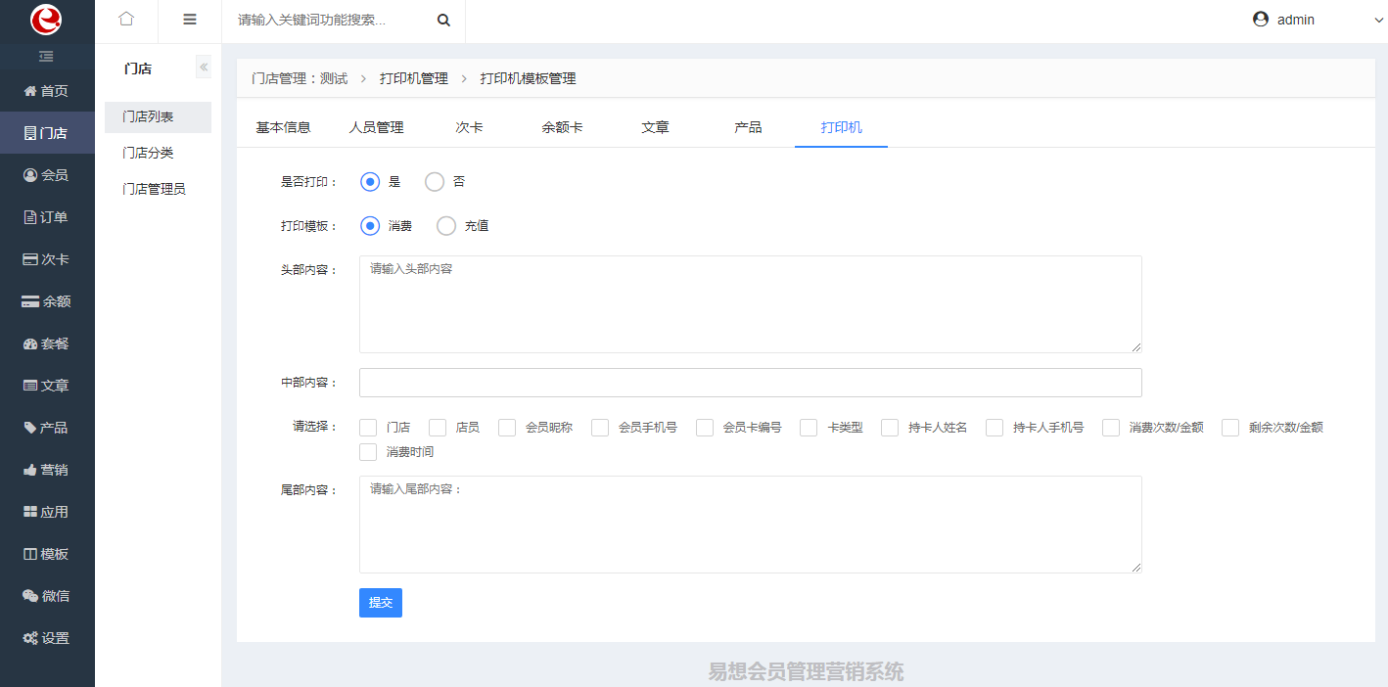1388x687 pixels.
Task: Tick the 消费时间 checkbox
Action: [368, 452]
